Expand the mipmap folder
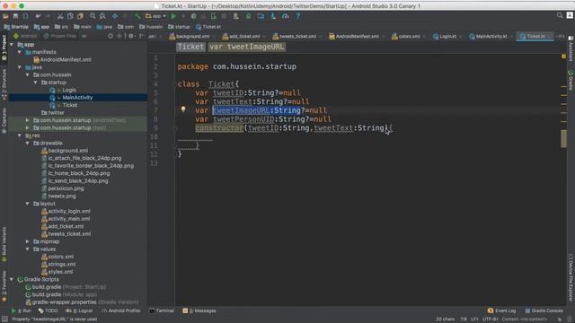Viewport: 575px width, 323px height. (x=28, y=241)
